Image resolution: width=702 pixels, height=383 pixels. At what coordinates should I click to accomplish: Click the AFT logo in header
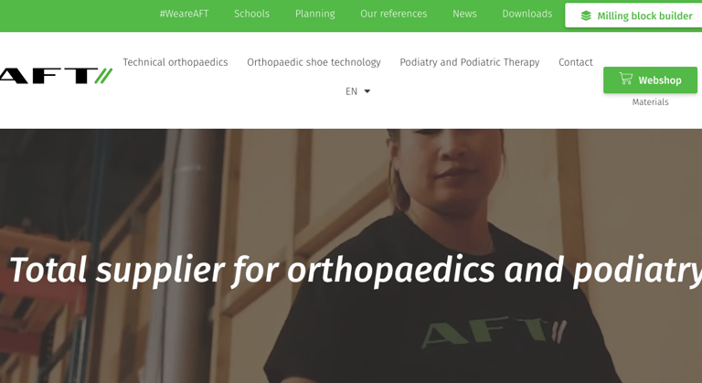56,76
